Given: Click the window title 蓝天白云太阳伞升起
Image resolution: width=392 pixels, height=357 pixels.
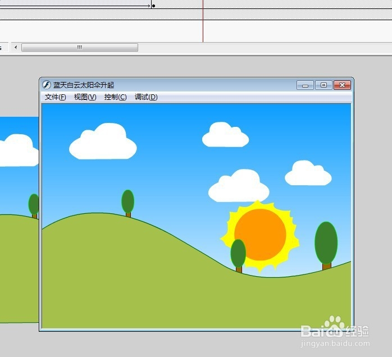Looking at the screenshot, I should coord(84,85).
